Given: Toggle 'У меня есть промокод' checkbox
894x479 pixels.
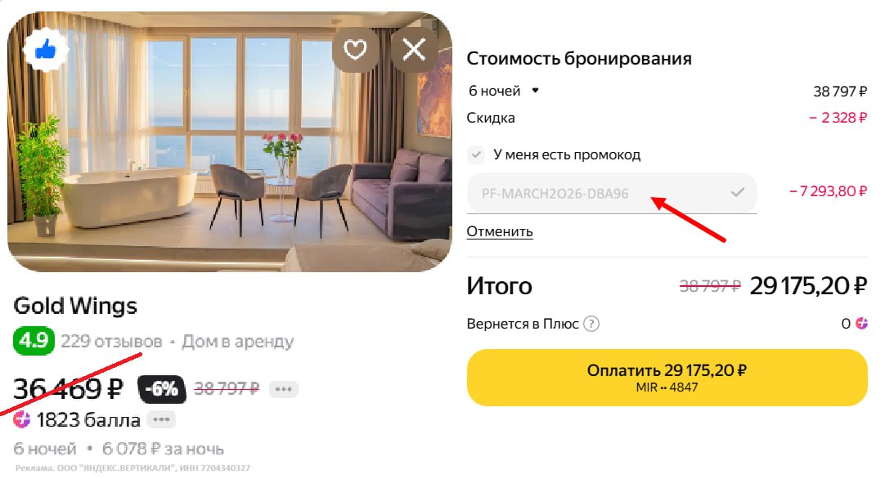Looking at the screenshot, I should pos(477,154).
